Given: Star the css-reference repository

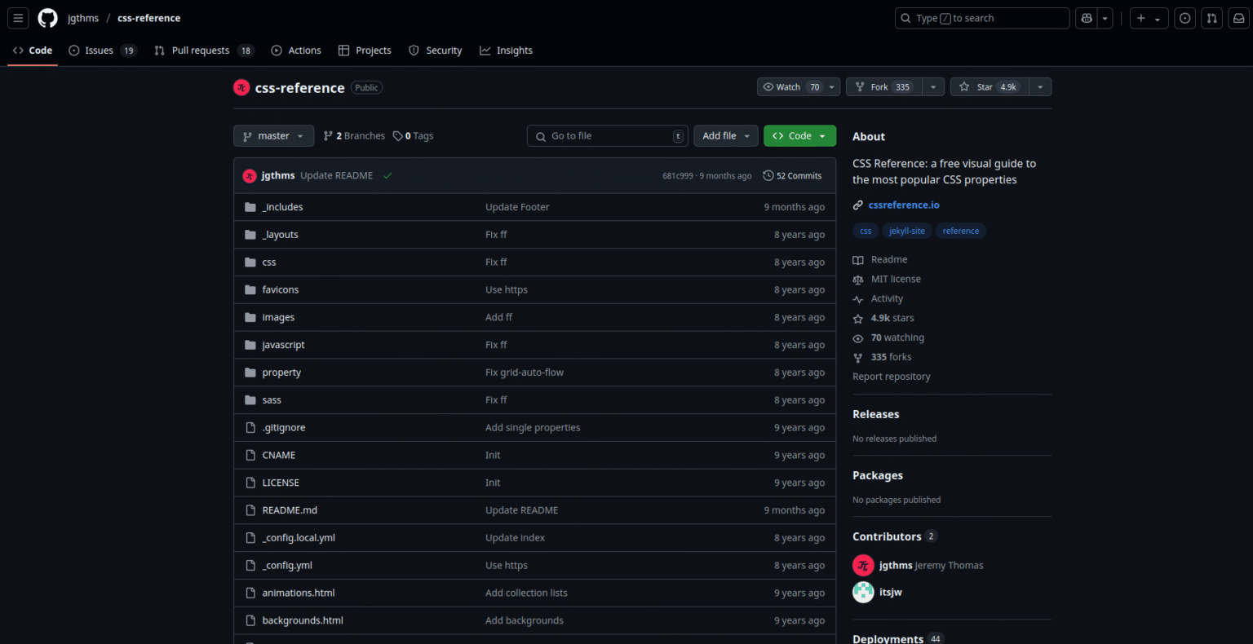Looking at the screenshot, I should 989,87.
